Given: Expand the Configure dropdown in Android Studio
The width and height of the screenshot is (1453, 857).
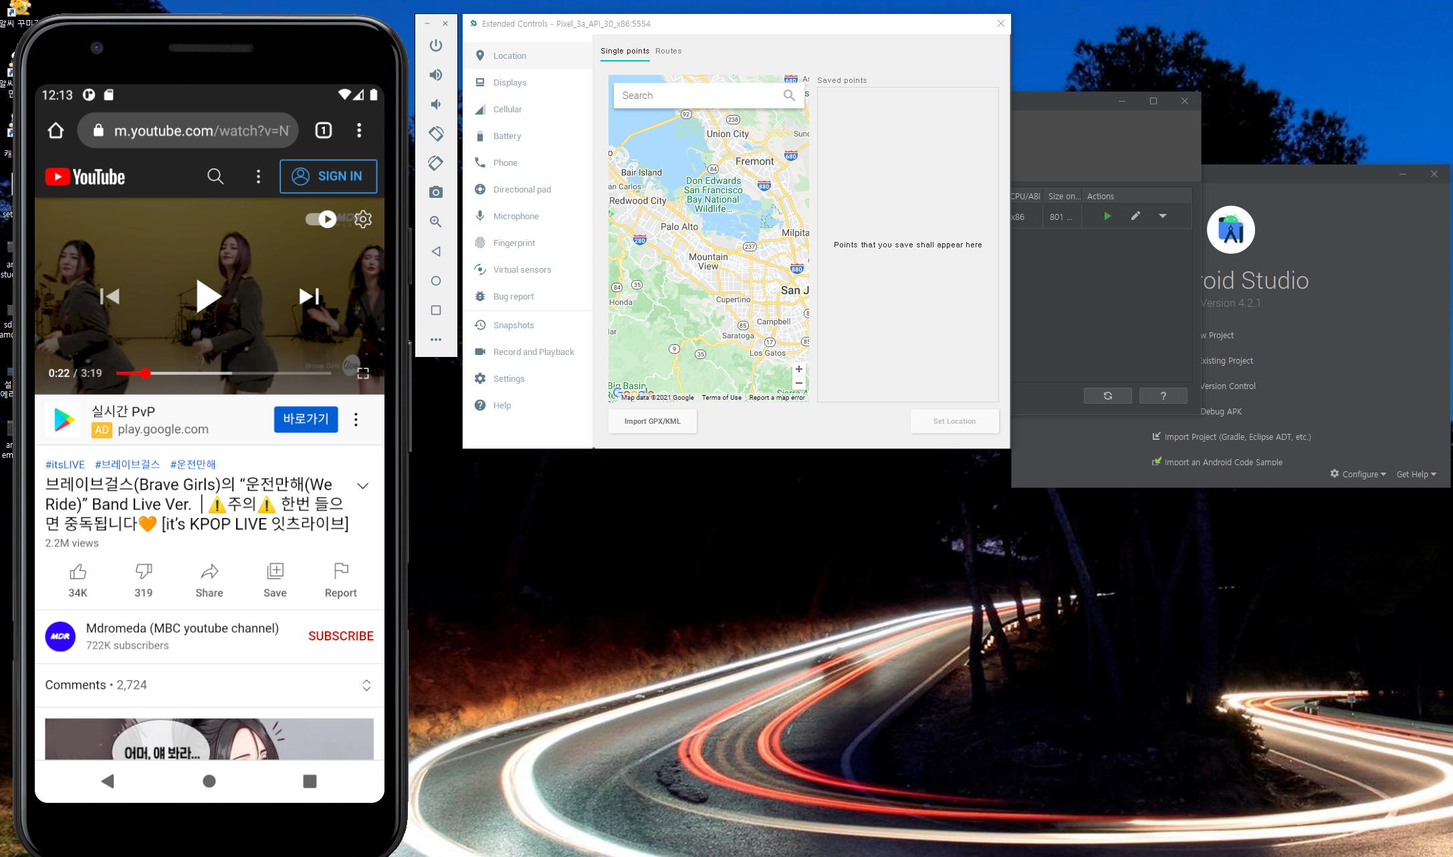Looking at the screenshot, I should click(x=1359, y=474).
